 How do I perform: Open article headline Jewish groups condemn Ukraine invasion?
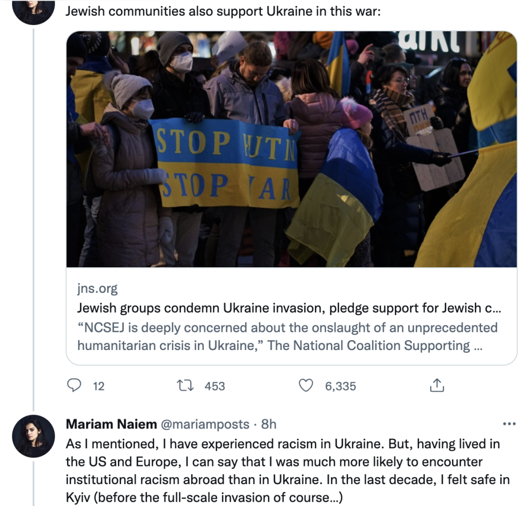click(289, 308)
